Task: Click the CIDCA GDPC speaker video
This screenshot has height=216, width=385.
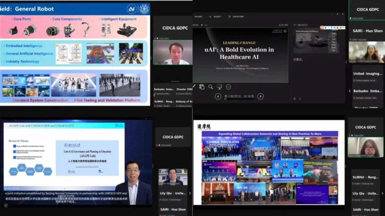Action: click(173, 53)
